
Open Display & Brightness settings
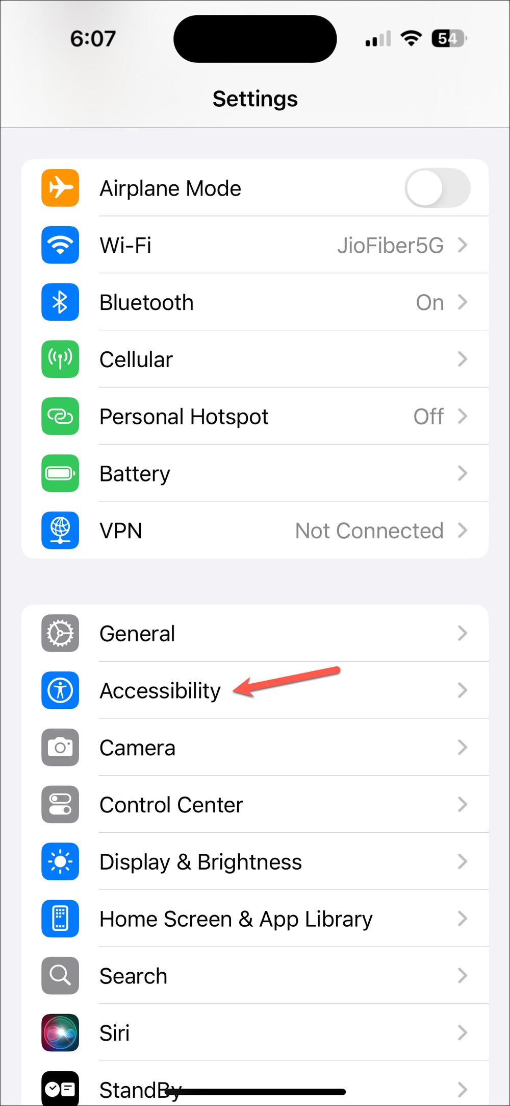[255, 862]
